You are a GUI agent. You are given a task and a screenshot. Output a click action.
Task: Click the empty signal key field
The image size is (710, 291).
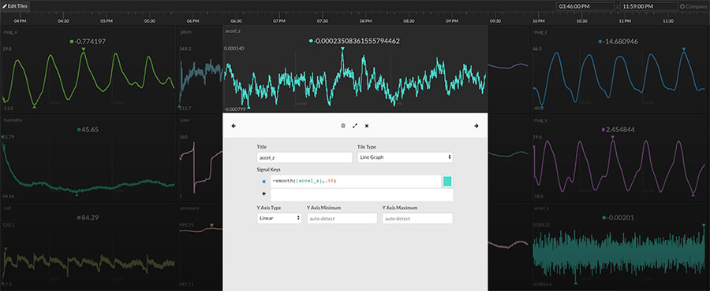[x=362, y=195]
